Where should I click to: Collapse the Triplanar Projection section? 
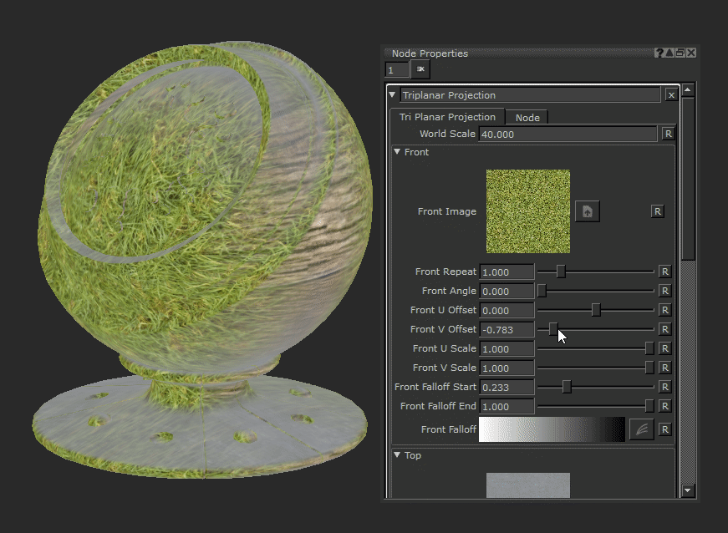(x=392, y=94)
